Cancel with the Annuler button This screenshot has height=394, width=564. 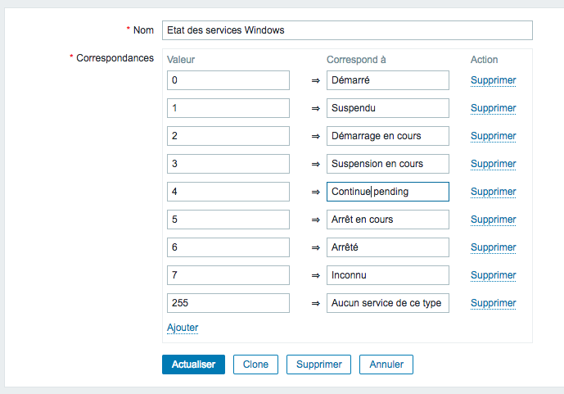(386, 365)
